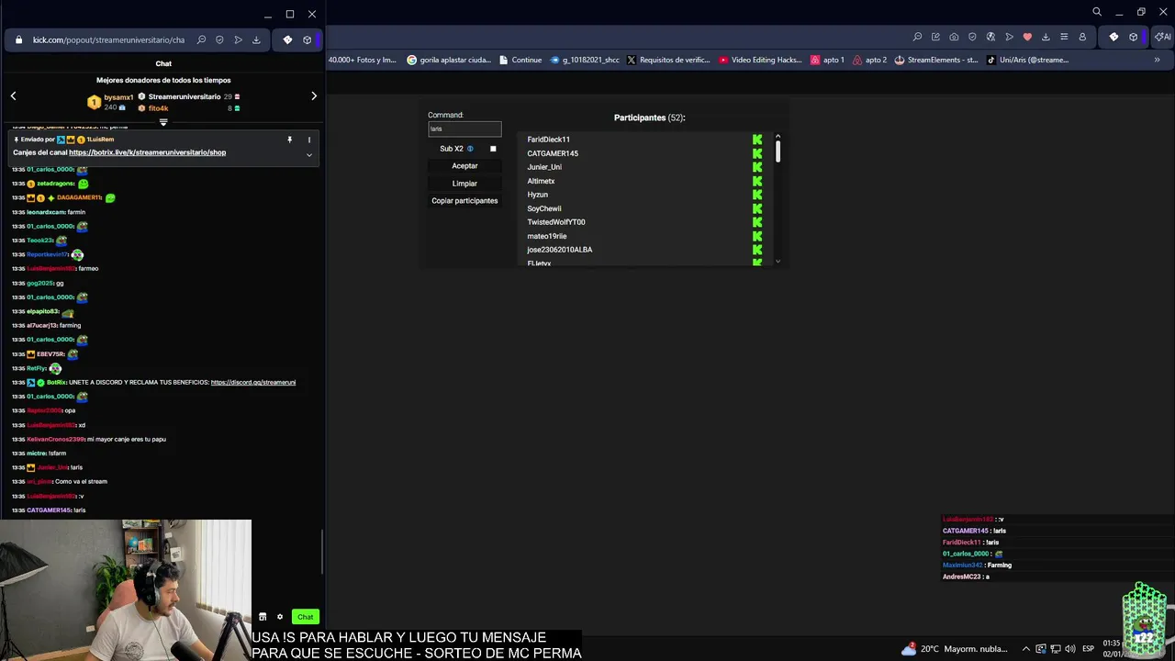Open chat settings gear icon beside Chat button
This screenshot has width=1175, height=661.
(x=280, y=617)
